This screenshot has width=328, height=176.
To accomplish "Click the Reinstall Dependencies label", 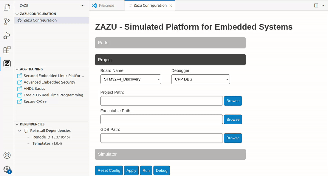I will point(50,131).
